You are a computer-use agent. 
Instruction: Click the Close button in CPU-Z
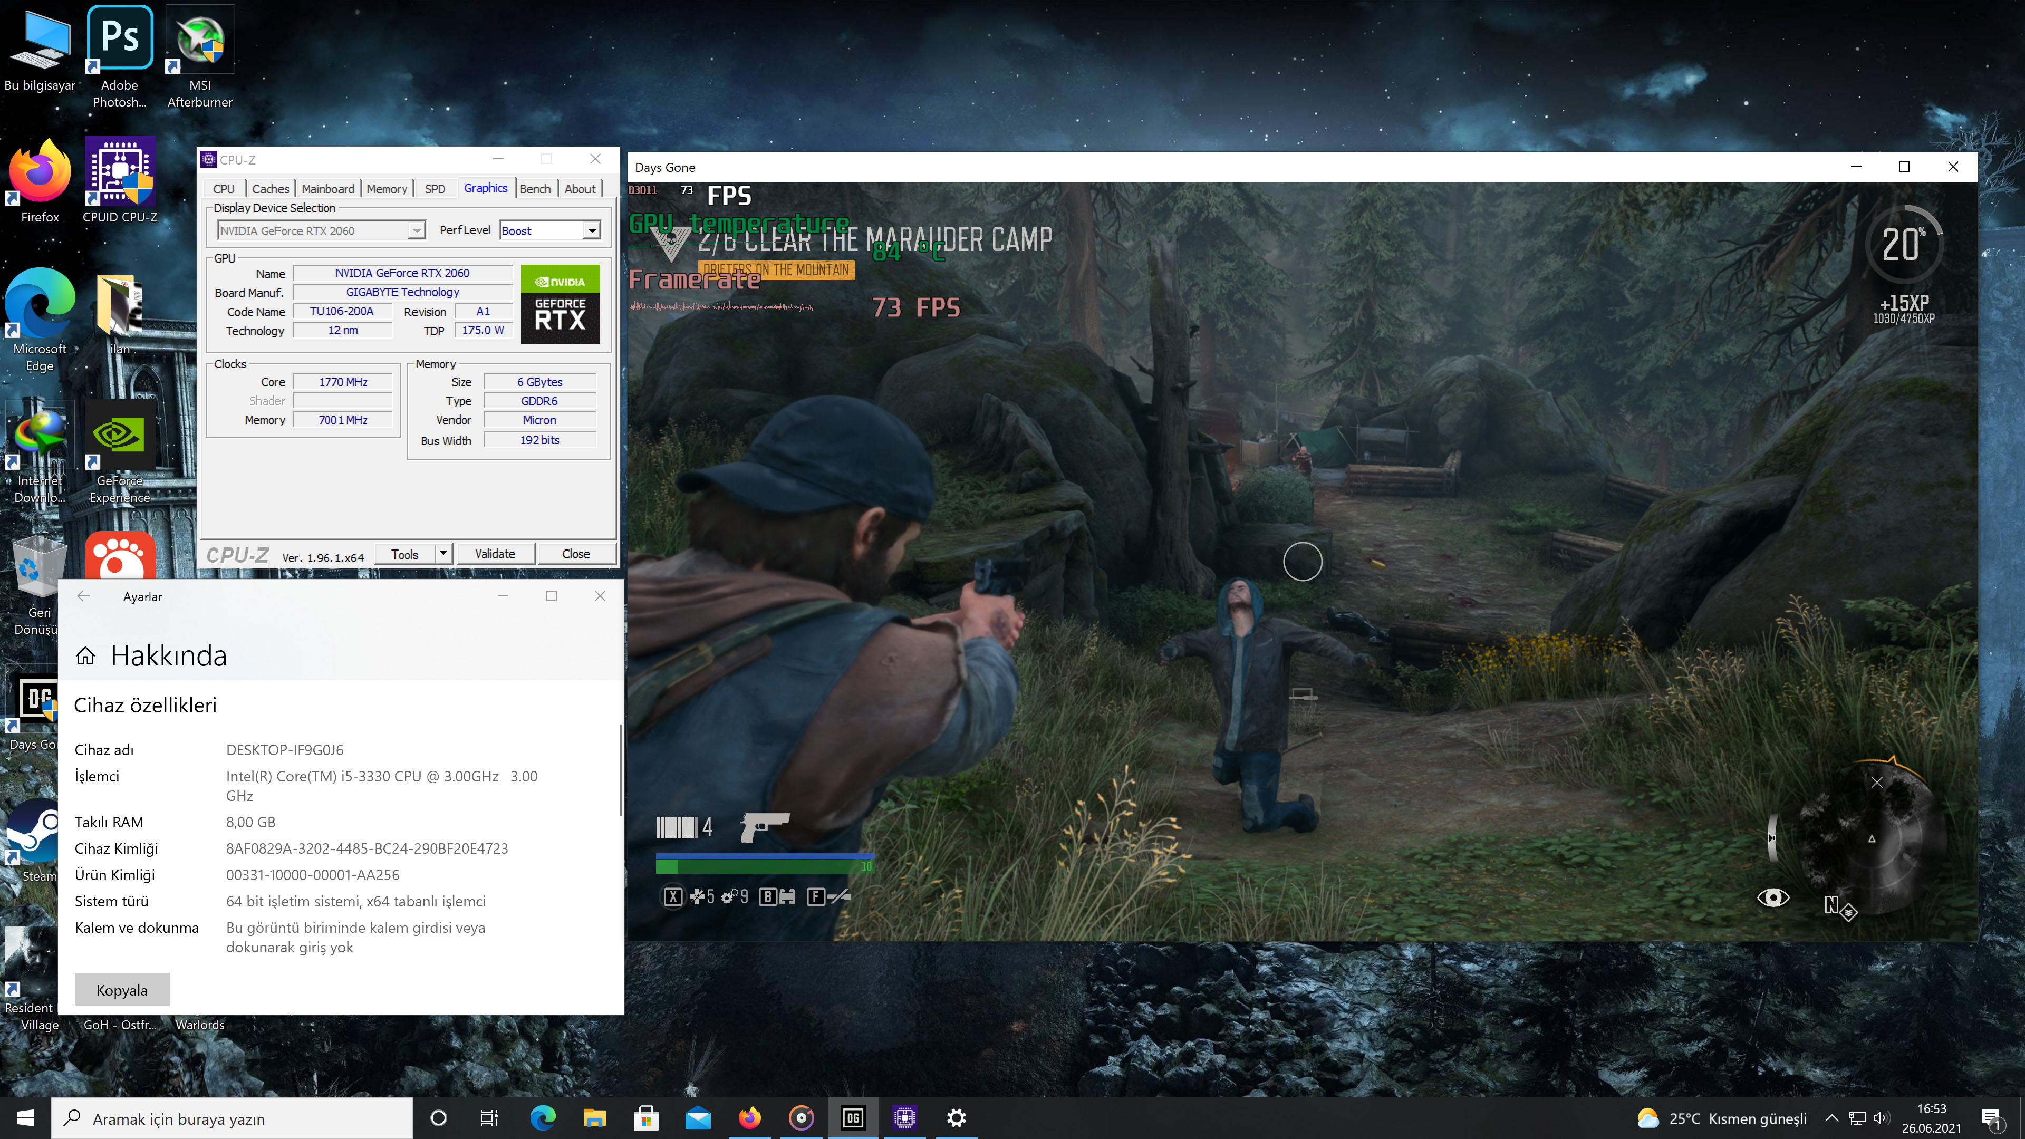tap(575, 553)
